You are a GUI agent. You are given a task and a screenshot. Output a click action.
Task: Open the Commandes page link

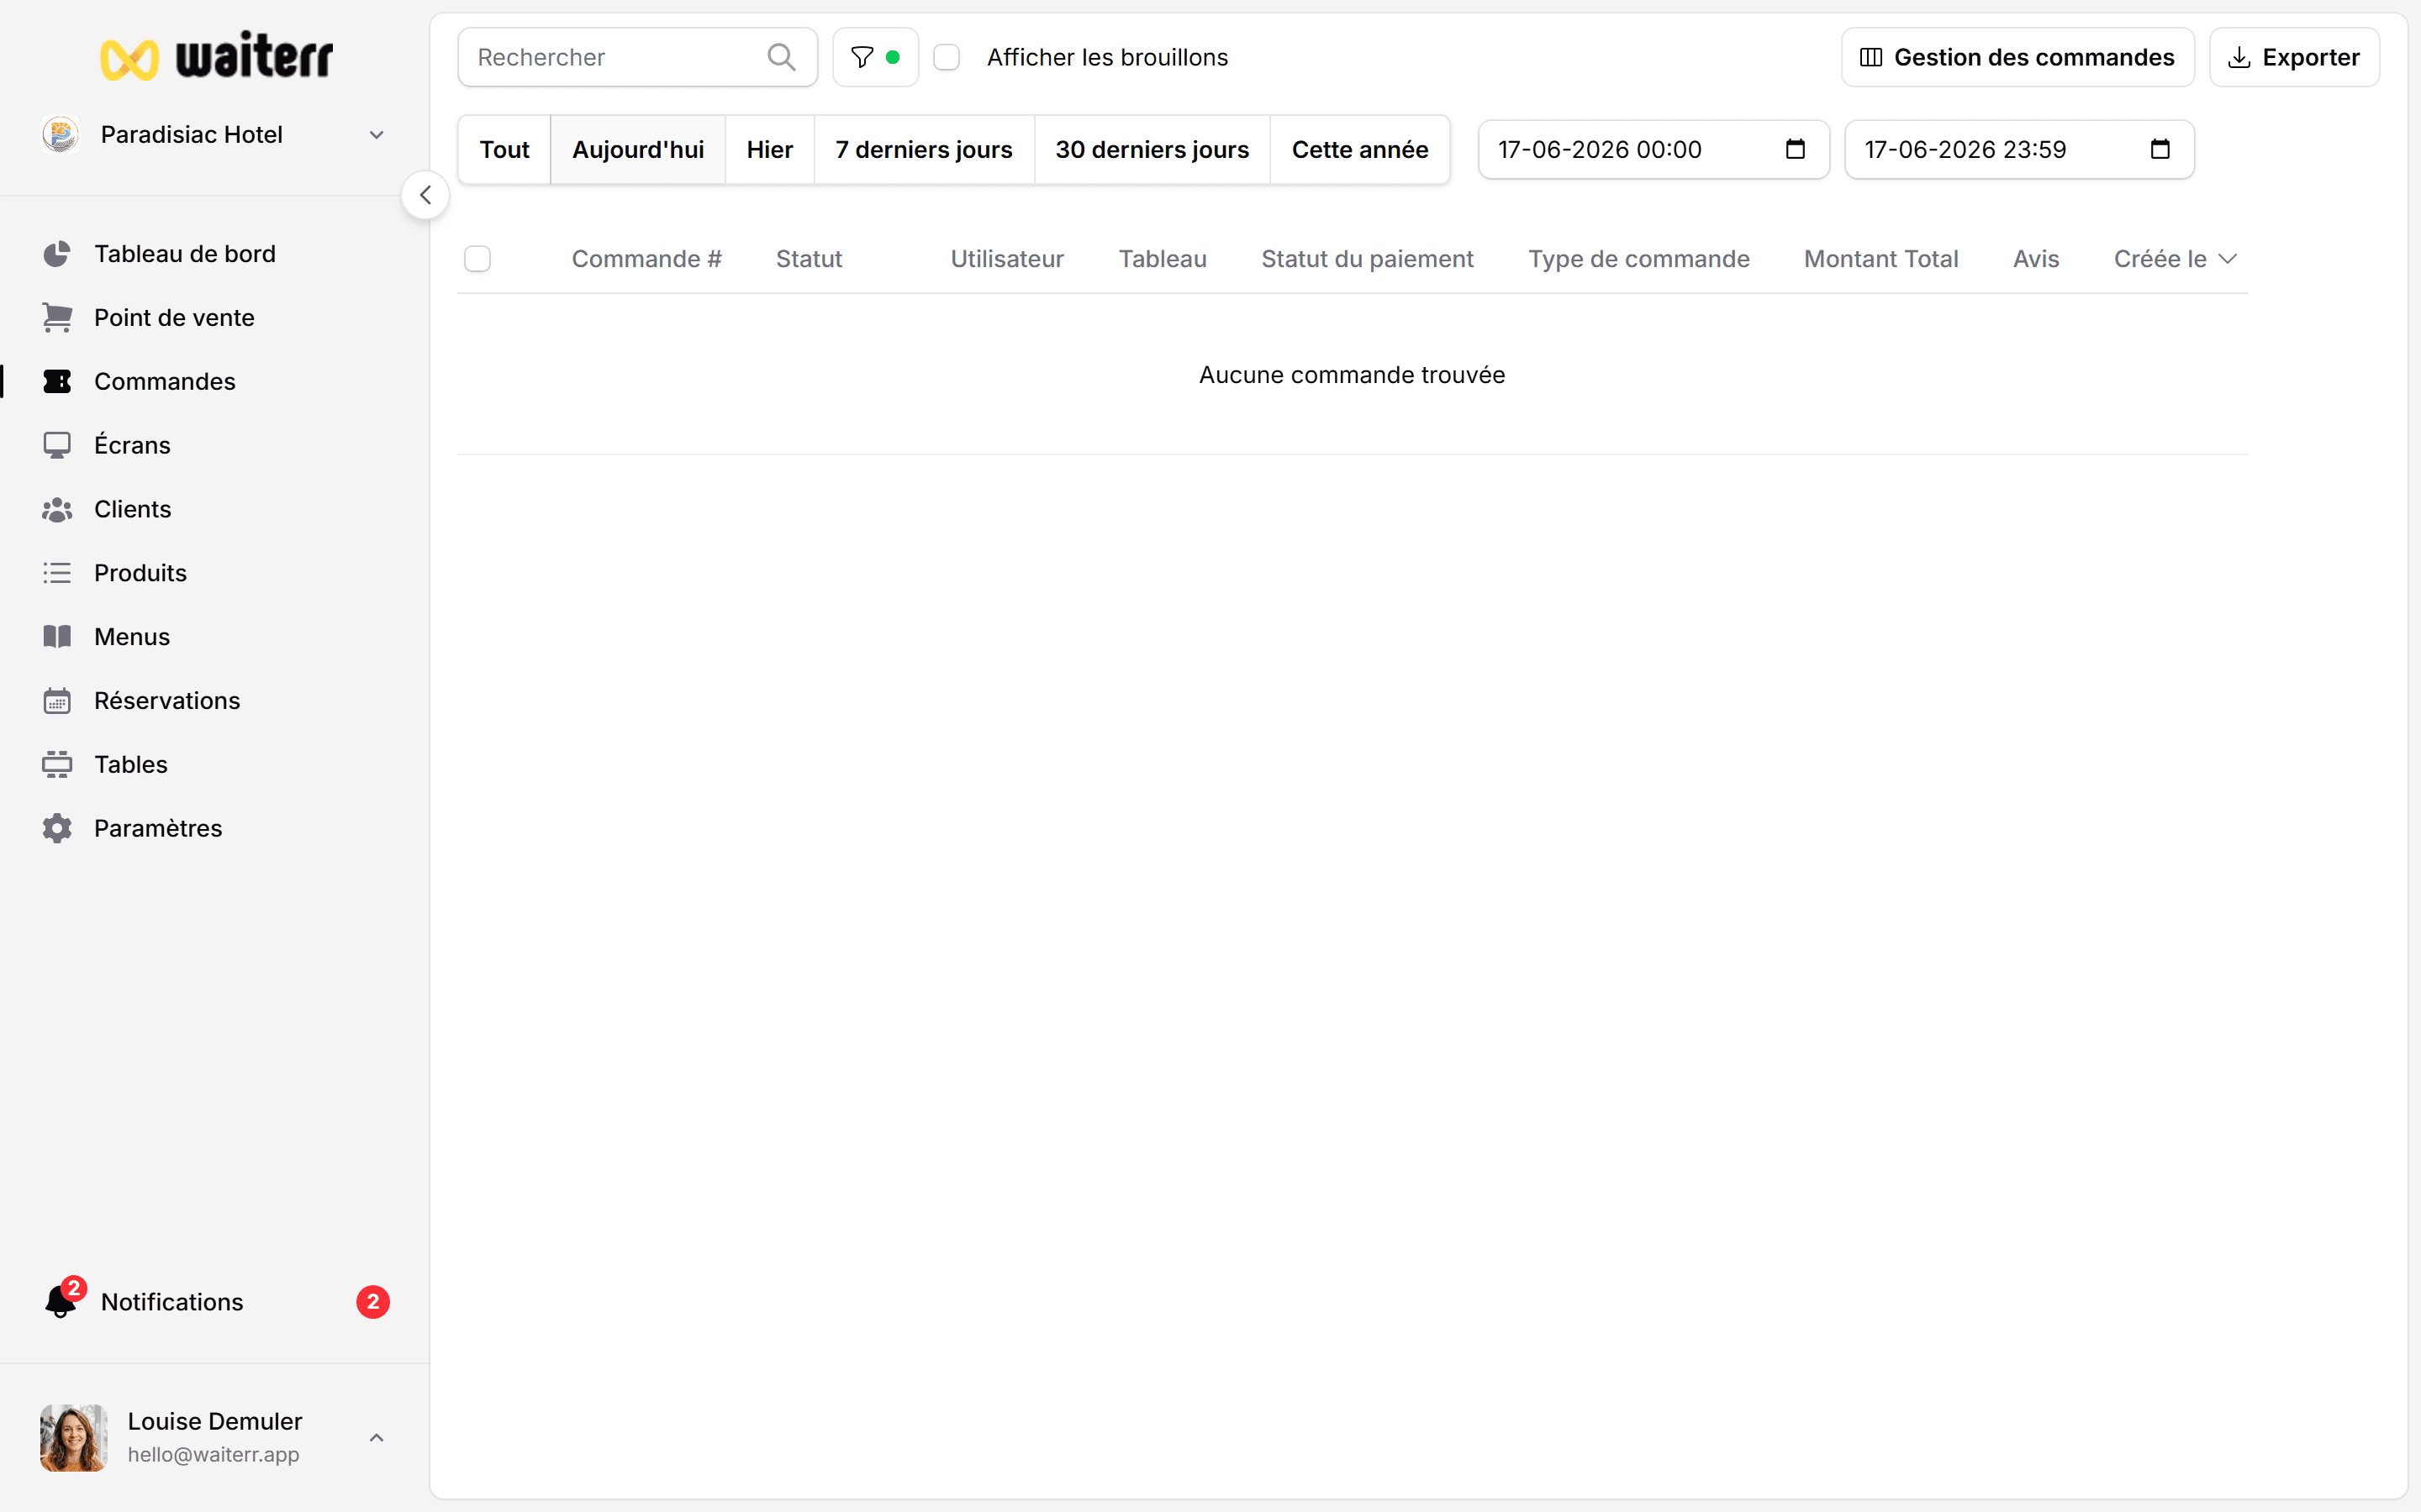click(165, 382)
